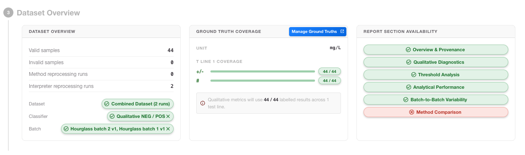Viewport: 525px width, 155px height.
Task: Open the Qualitative Diagnostics section
Action: click(x=435, y=62)
